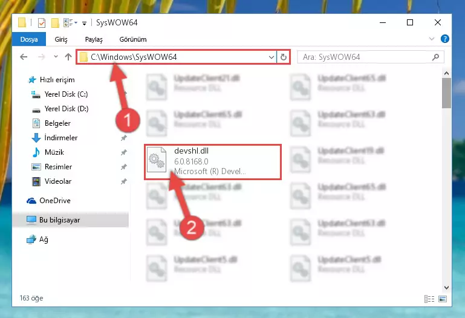Open the Dosya ribbon tab
Viewport: 465px width, 318px height.
tap(29, 39)
